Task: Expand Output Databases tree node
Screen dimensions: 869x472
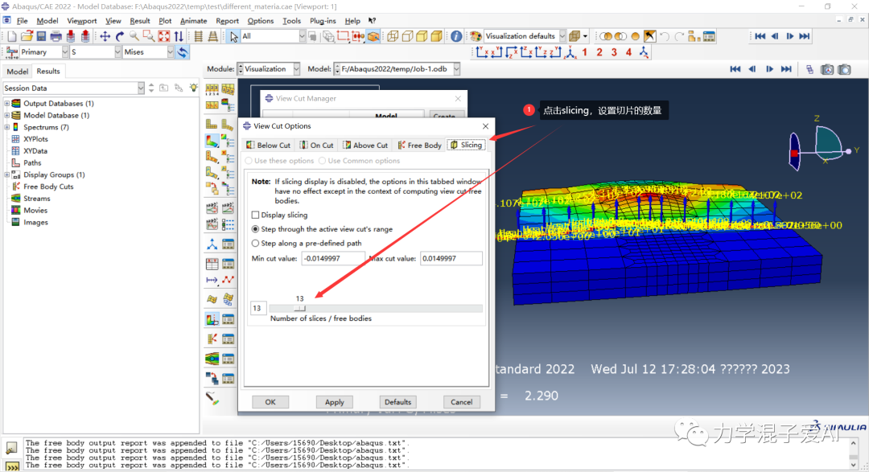Action: (x=7, y=104)
